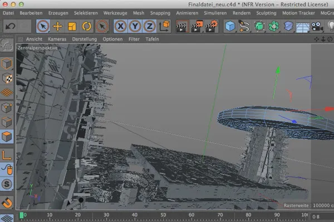Open viewport Ansicht menu
This screenshot has height=222, width=334.
click(34, 39)
